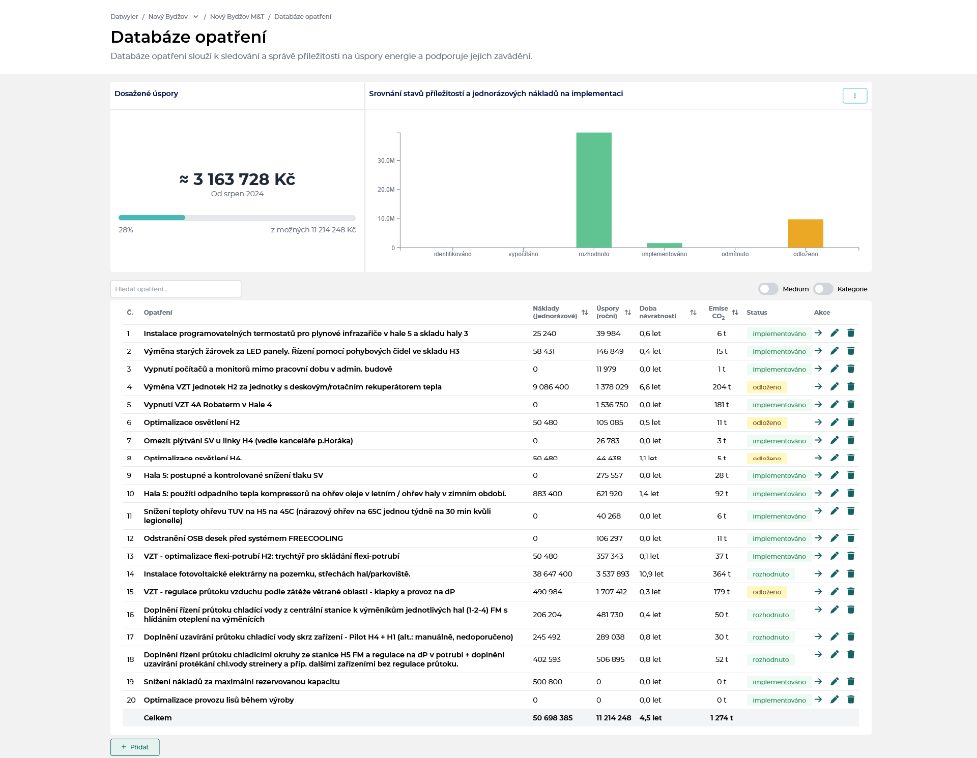Open arrow for row 10 Hala 5 measure

point(818,493)
